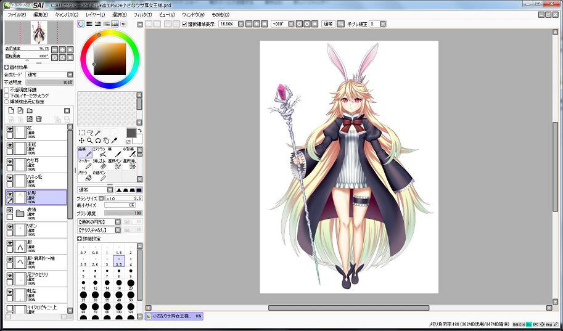Select the Eyedropper color picker tool
Screen dimensions: 563x331
pos(114,141)
